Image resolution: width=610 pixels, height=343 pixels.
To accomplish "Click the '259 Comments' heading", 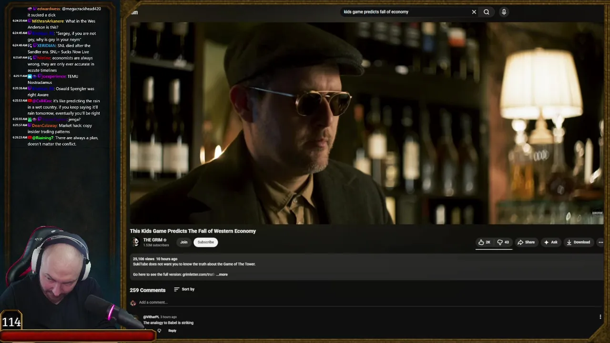I will (147, 290).
